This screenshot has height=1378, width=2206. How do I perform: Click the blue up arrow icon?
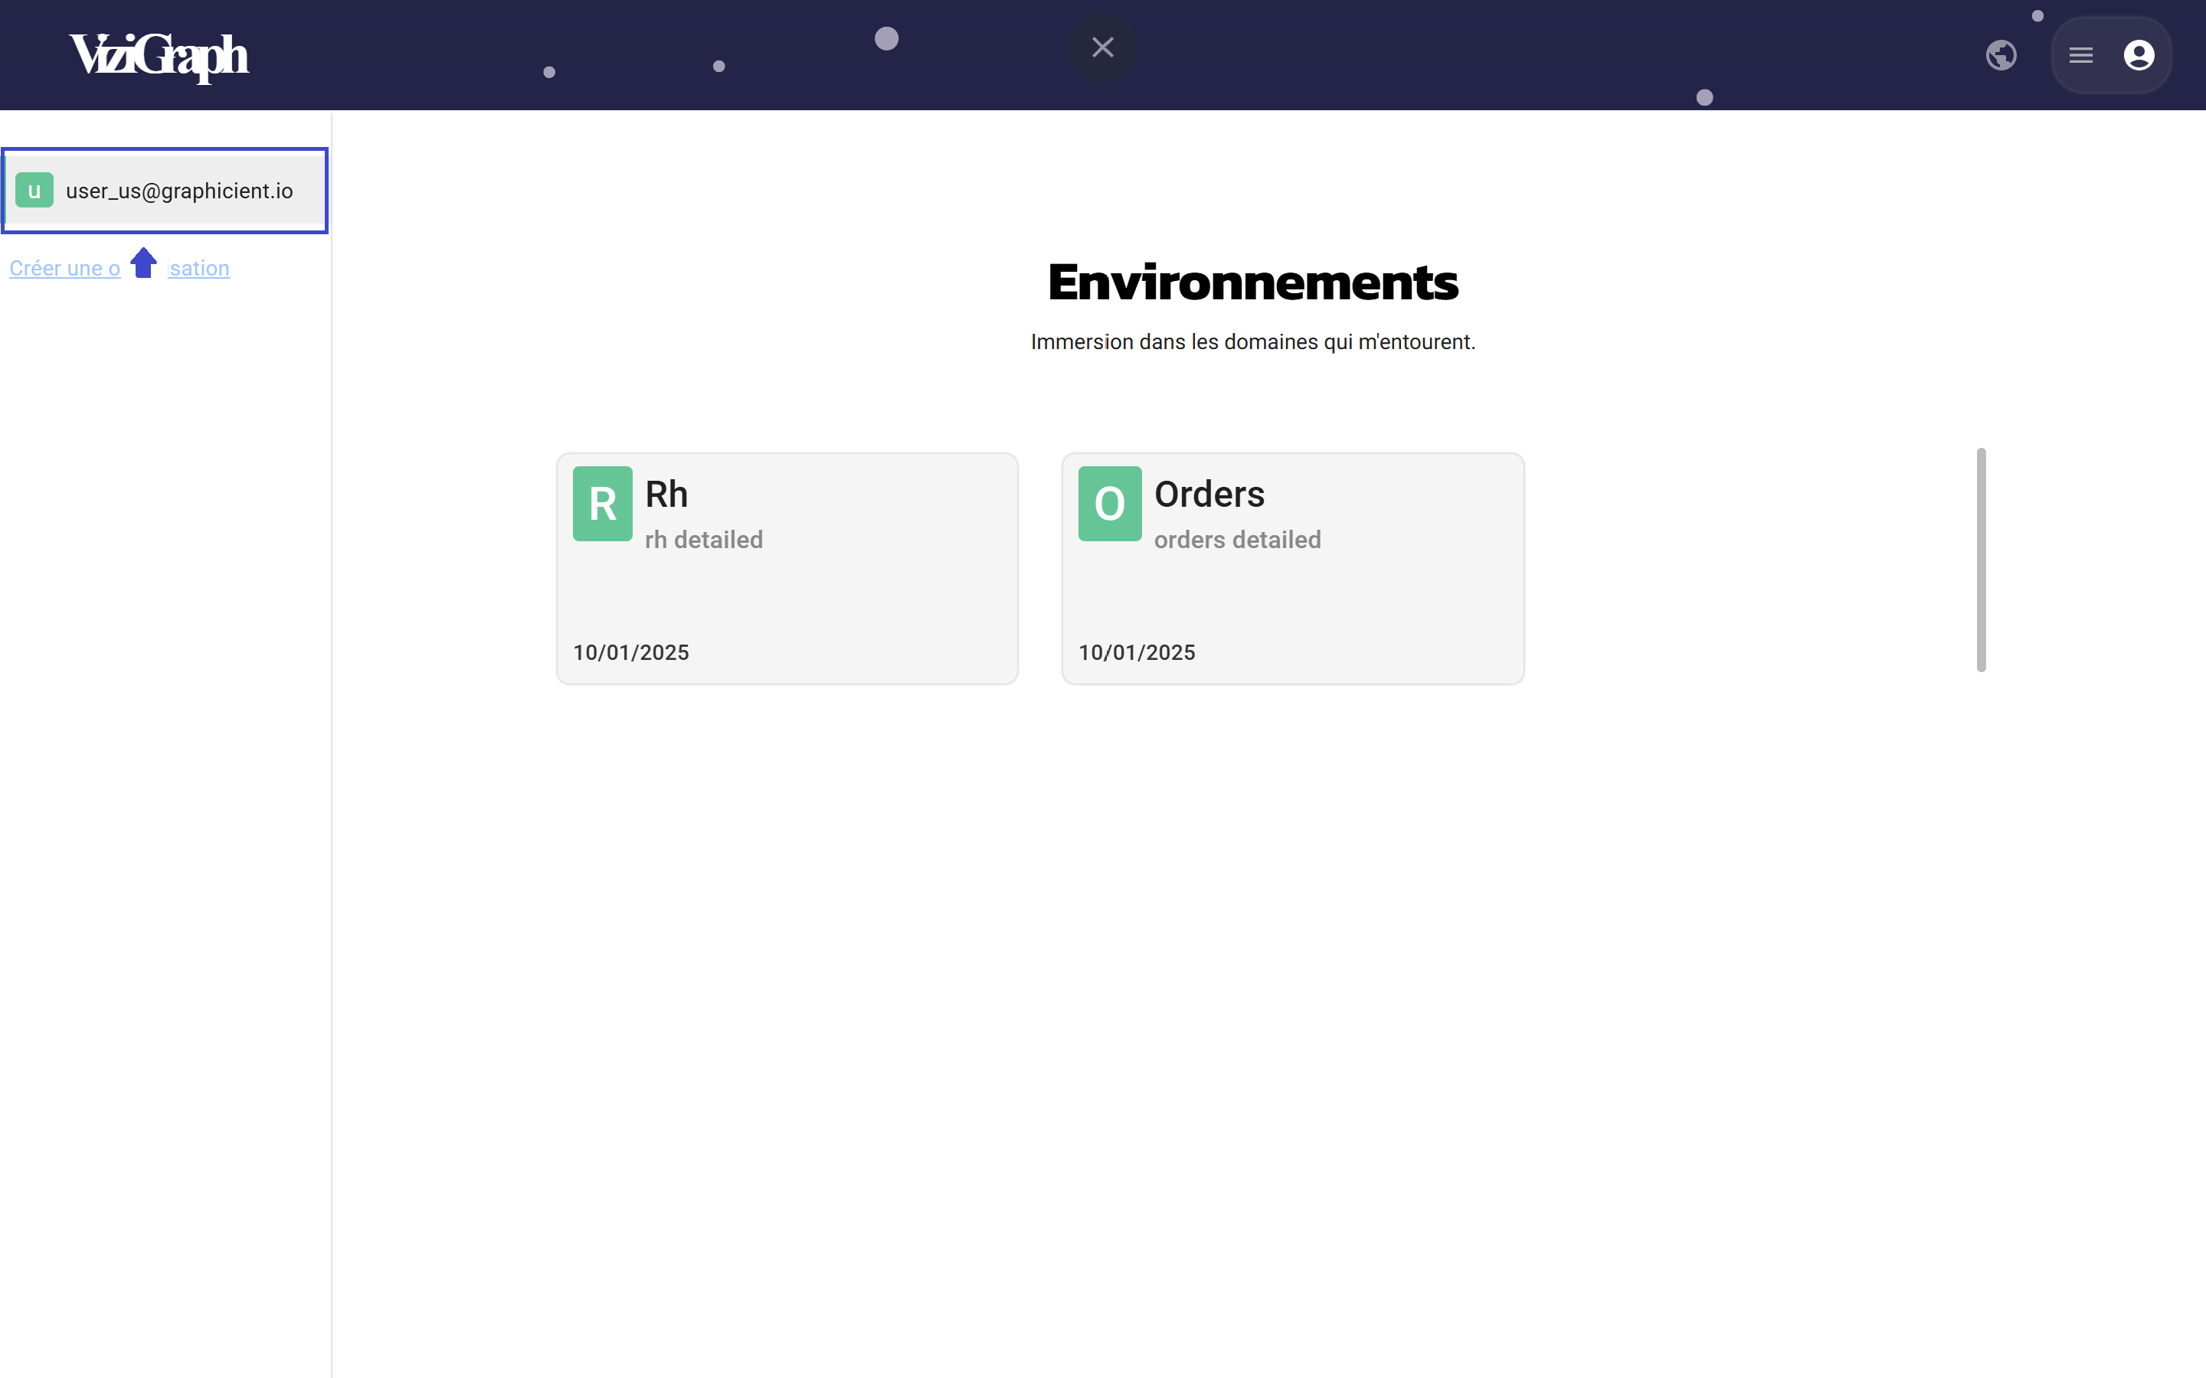pos(143,263)
